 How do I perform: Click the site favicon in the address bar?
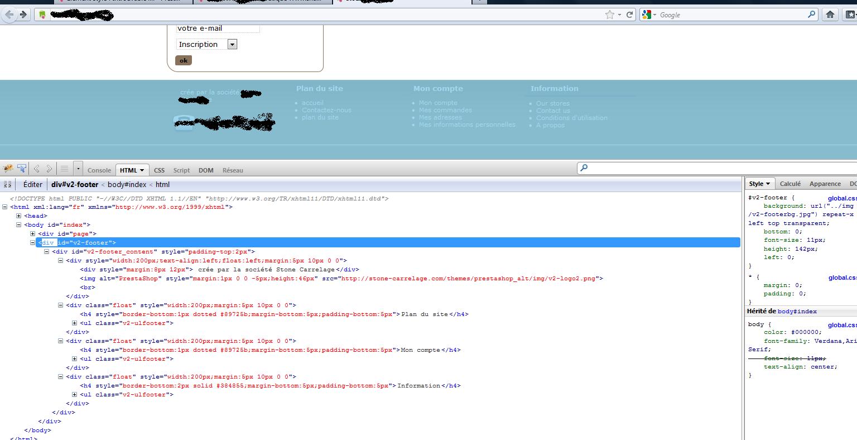[x=42, y=15]
